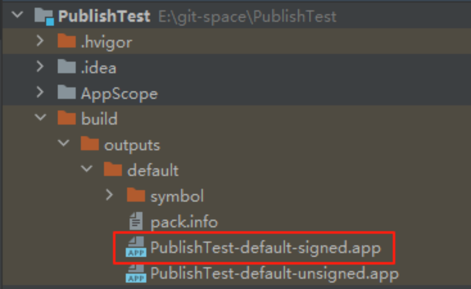This screenshot has height=289, width=471.
Task: Click the symbol folder icon
Action: (136, 196)
